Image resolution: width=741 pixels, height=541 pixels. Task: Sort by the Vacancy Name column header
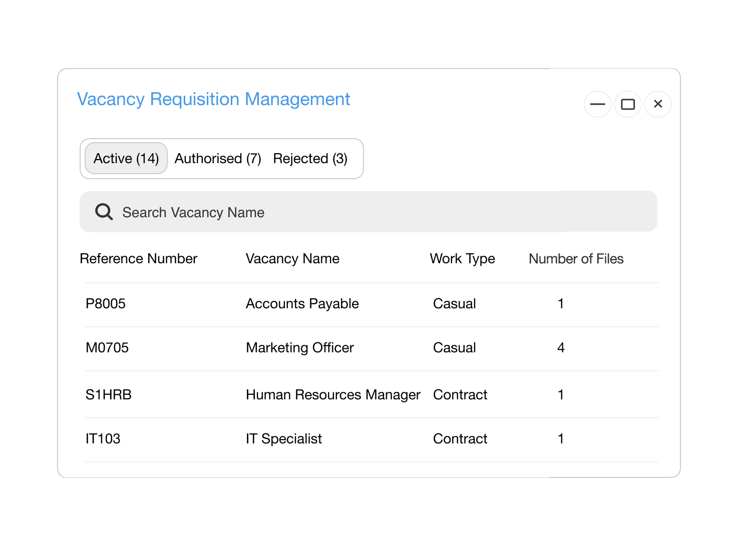(x=292, y=259)
